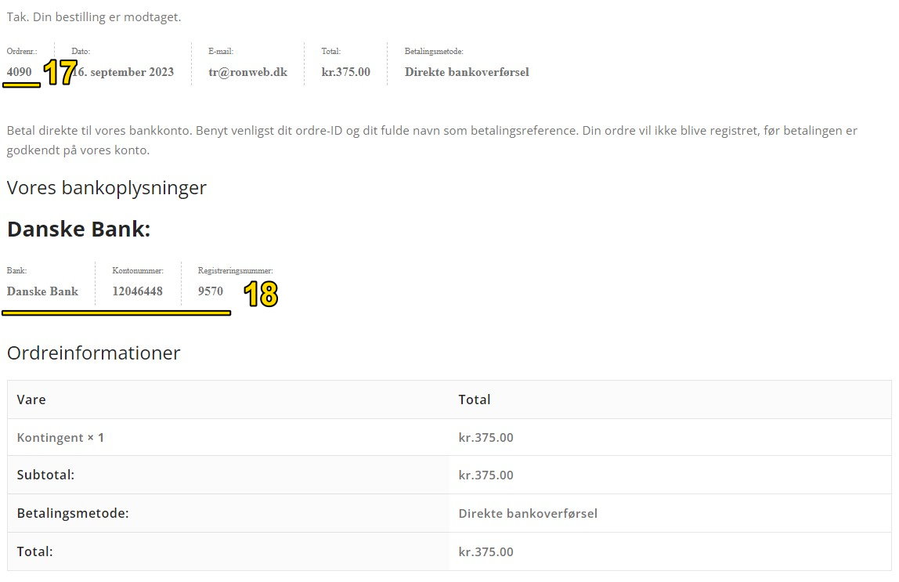Select account number 12046448
The height and width of the screenshot is (582, 899).
(138, 291)
